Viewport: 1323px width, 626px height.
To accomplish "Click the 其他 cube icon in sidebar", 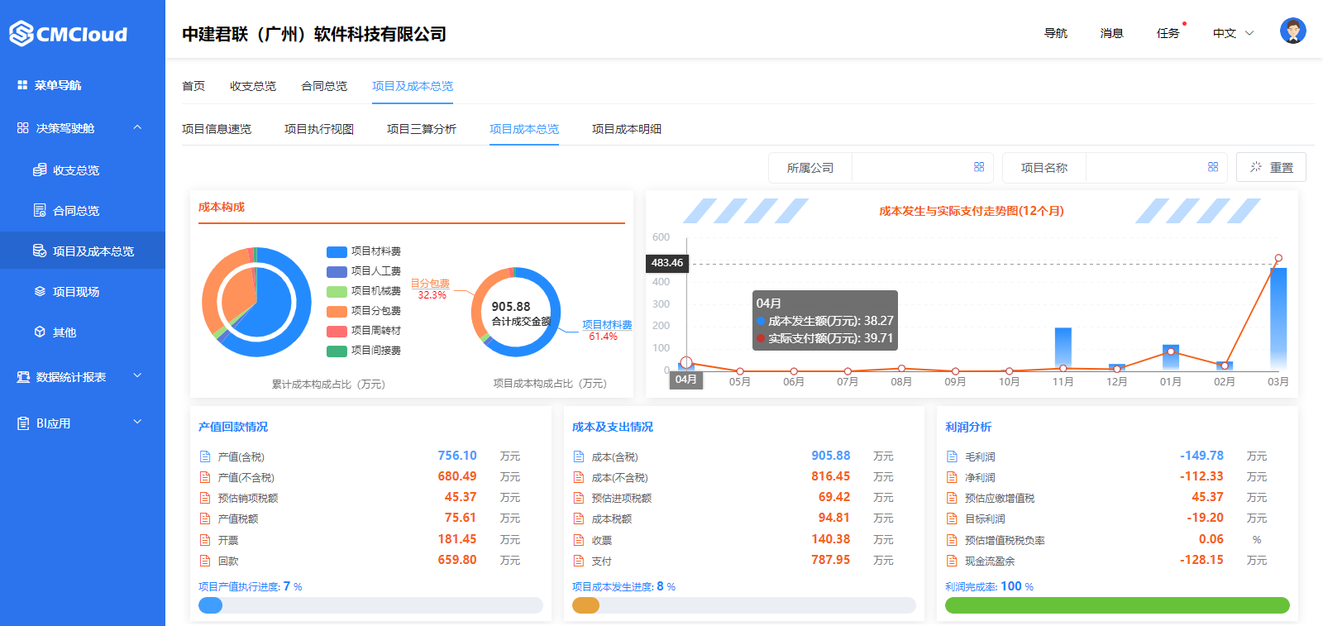I will pyautogui.click(x=40, y=332).
